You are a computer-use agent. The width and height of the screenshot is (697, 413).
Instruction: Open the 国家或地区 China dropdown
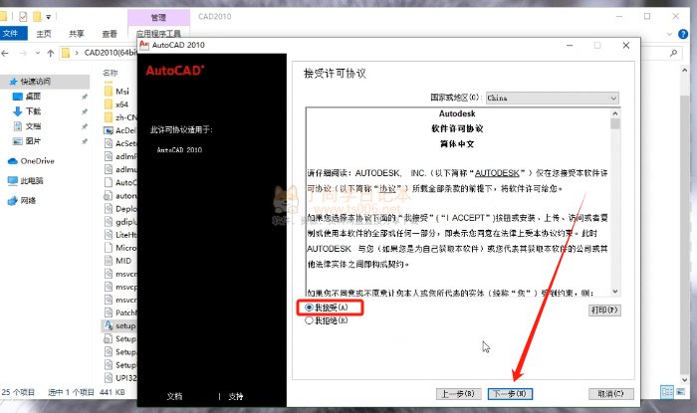[x=552, y=98]
